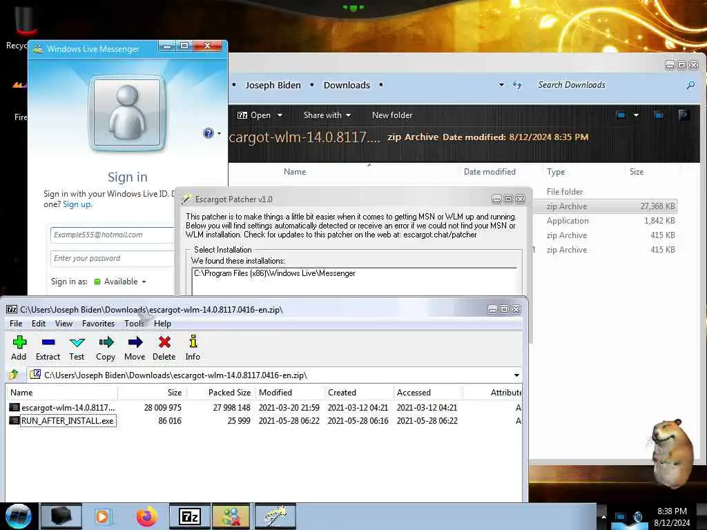707x530 pixels.
Task: Select the Copy toolbar icon in 7-Zip
Action: pyautogui.click(x=106, y=348)
